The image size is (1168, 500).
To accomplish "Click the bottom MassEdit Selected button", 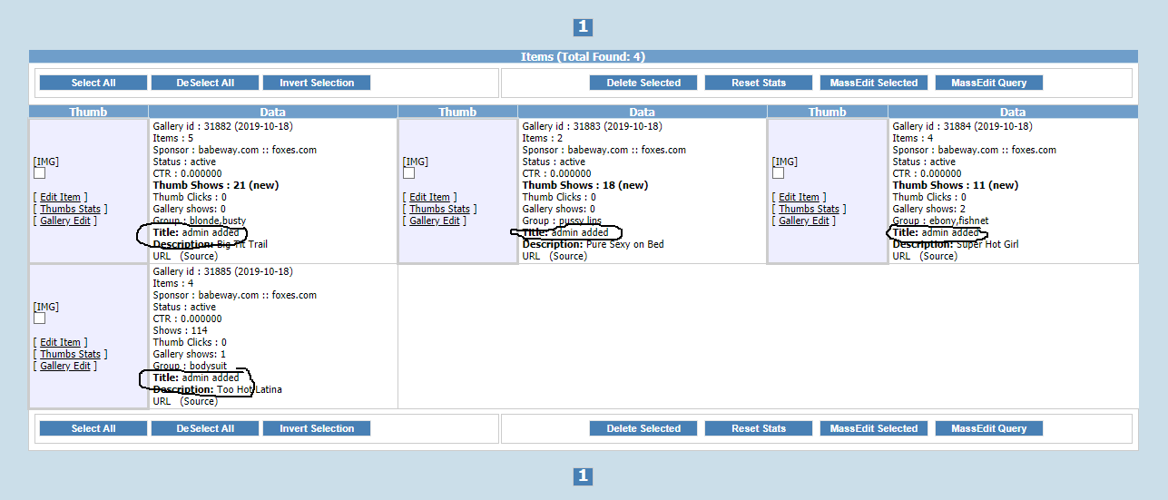I will pyautogui.click(x=874, y=428).
